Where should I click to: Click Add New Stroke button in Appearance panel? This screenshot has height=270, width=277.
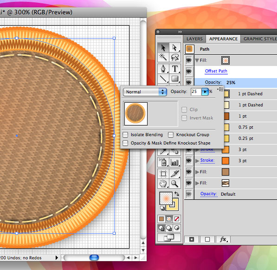192,239
